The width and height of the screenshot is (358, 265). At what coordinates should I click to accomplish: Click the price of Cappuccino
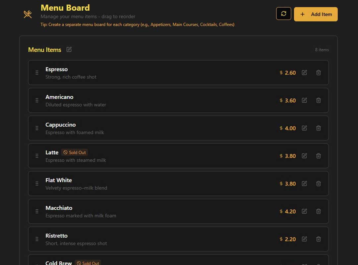287,128
